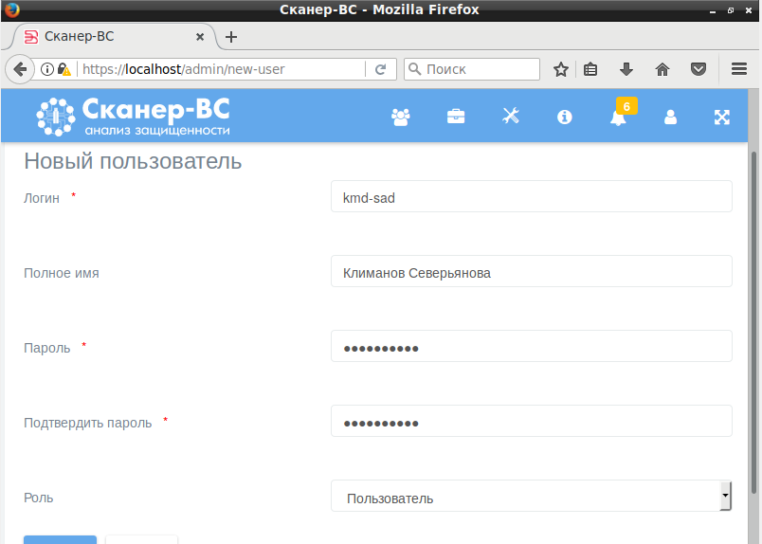Reload the page with refresh icon
Viewport: 762px width, 544px height.
[380, 69]
